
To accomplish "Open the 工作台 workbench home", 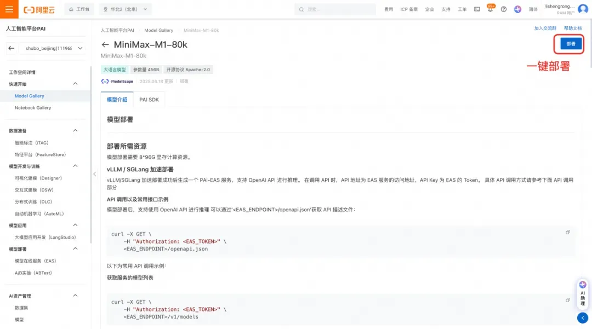I will click(x=79, y=9).
